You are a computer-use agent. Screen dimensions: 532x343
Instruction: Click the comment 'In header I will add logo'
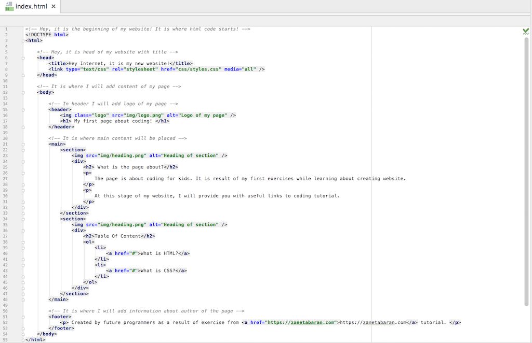click(x=113, y=104)
